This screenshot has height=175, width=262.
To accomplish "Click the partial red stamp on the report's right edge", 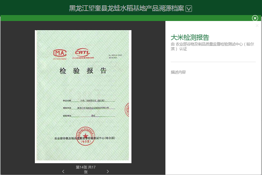I will (127, 109).
